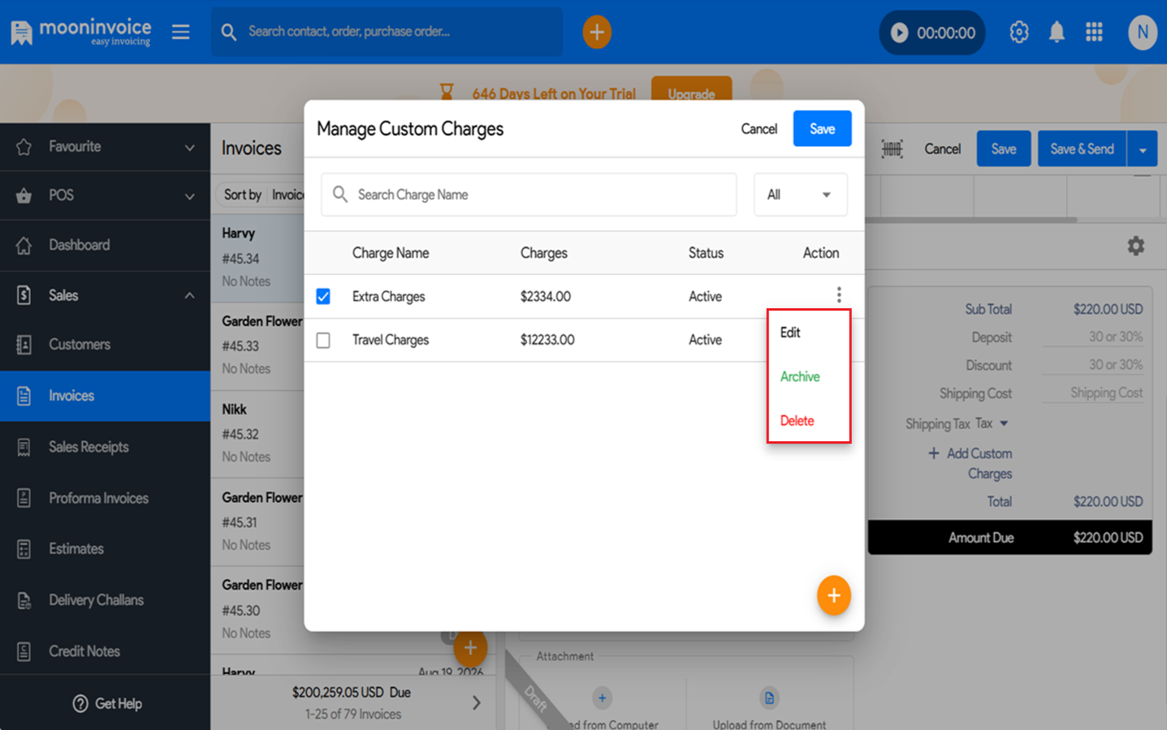Open the settings gear in top bar

(1019, 32)
